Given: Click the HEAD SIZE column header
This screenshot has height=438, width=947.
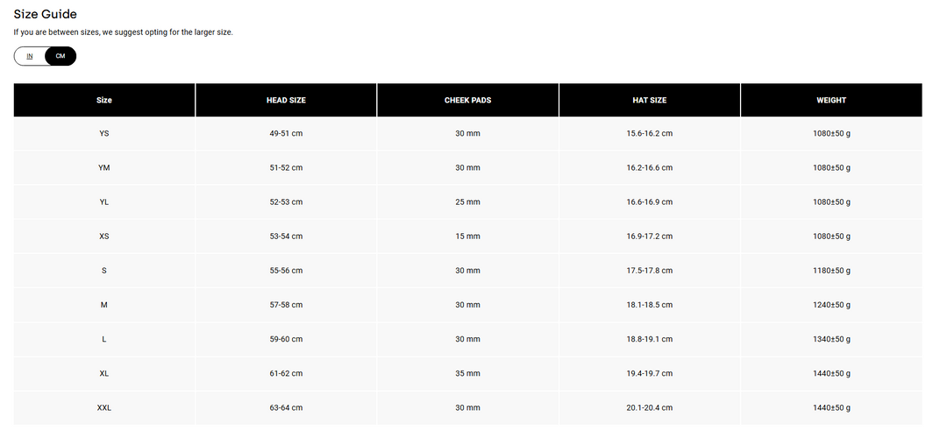Looking at the screenshot, I should click(x=286, y=100).
